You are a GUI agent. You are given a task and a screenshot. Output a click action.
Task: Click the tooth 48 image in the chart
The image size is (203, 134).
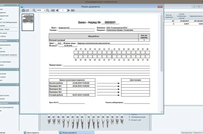tap(49, 122)
